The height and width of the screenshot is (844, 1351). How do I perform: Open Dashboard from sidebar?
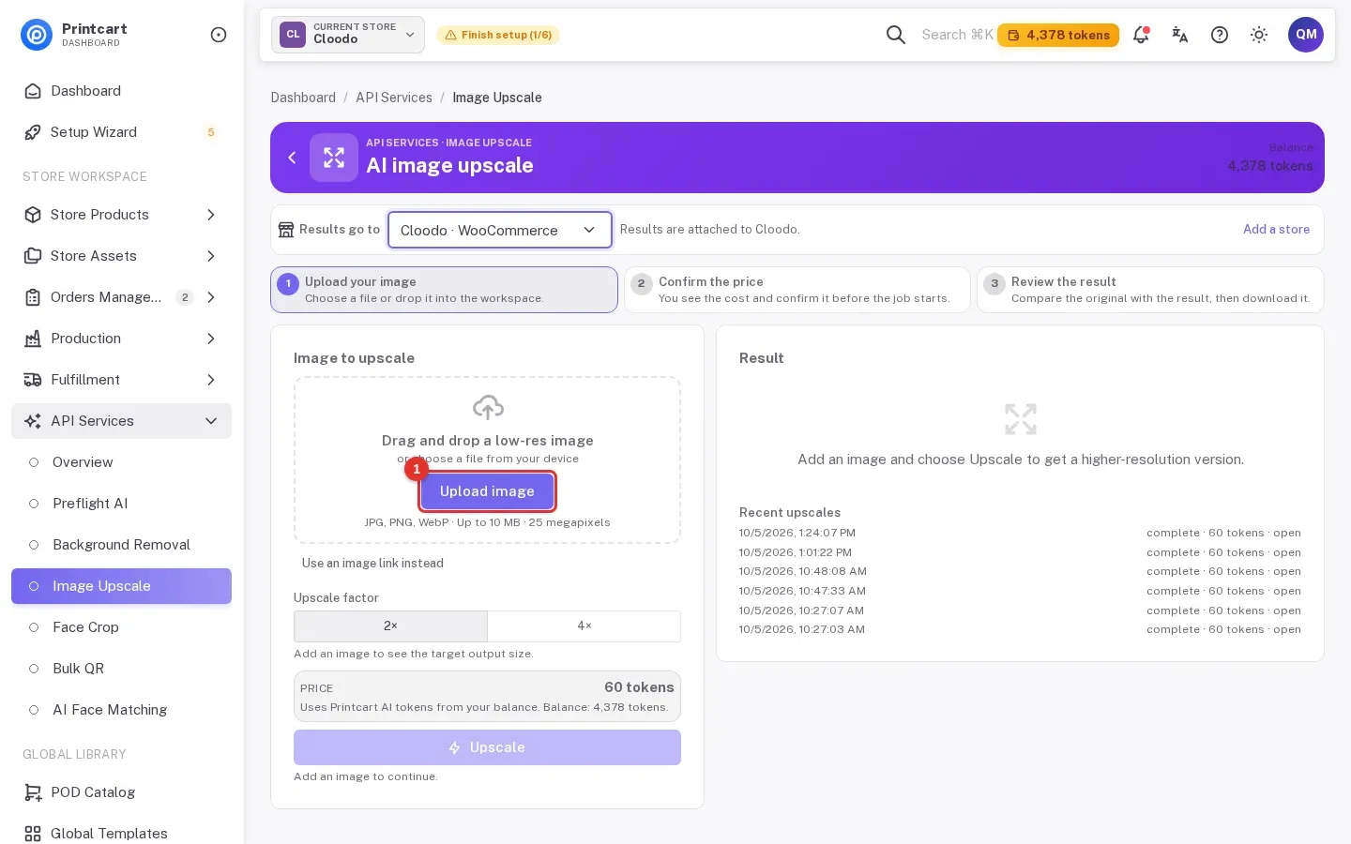point(121,91)
